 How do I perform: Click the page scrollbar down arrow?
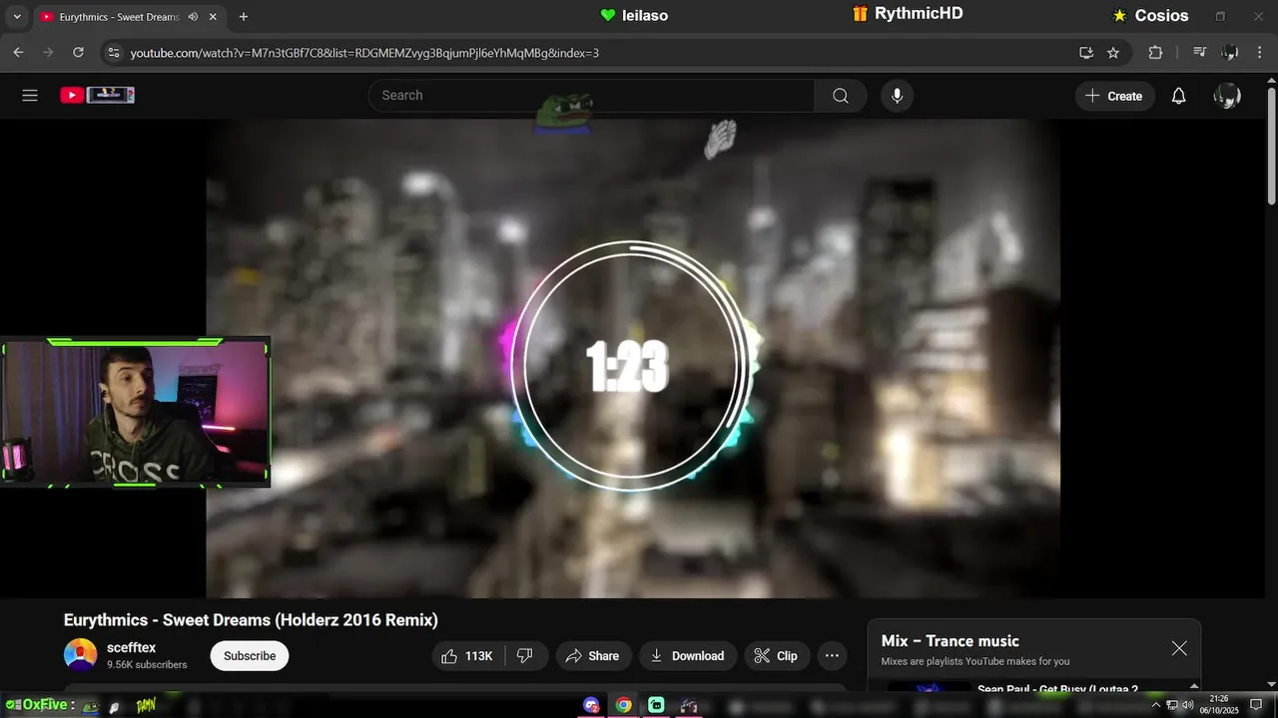[1270, 685]
